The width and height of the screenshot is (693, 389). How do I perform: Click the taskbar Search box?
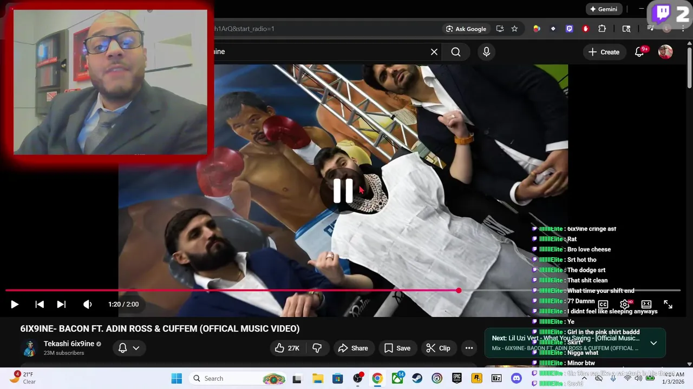point(238,378)
